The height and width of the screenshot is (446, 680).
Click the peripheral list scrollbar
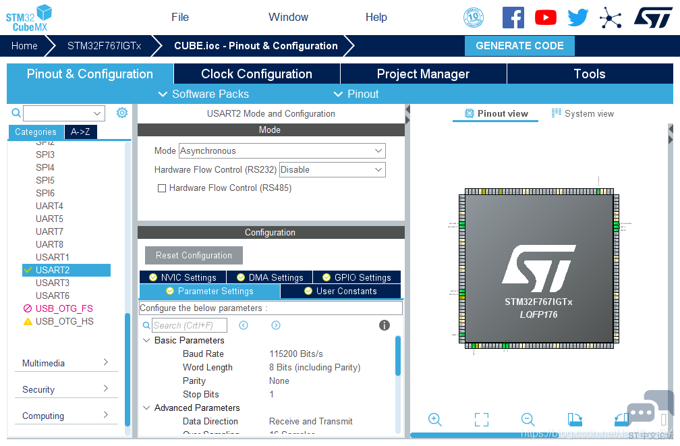click(128, 369)
